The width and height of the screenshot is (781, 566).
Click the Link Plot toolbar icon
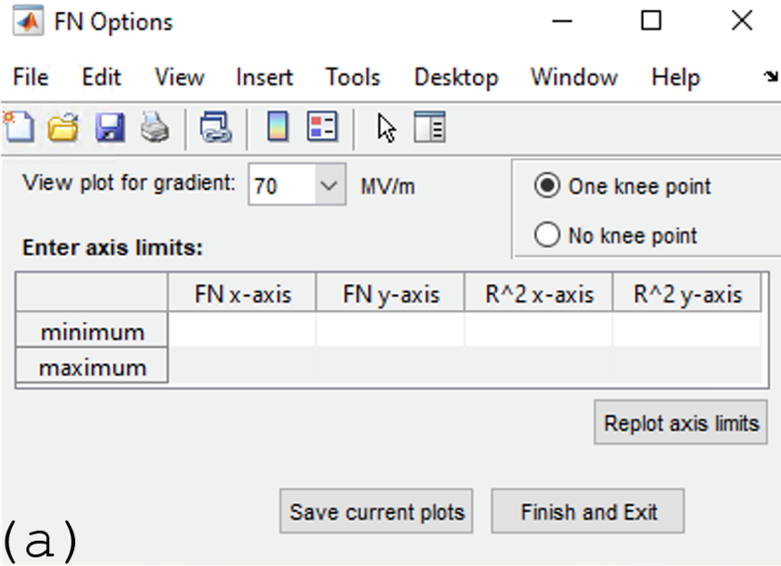215,127
